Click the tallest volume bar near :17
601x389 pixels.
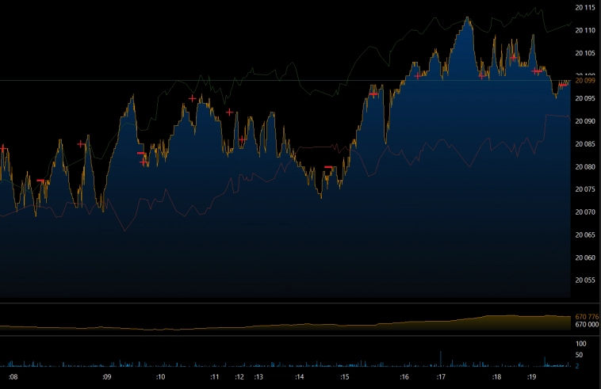coord(440,358)
